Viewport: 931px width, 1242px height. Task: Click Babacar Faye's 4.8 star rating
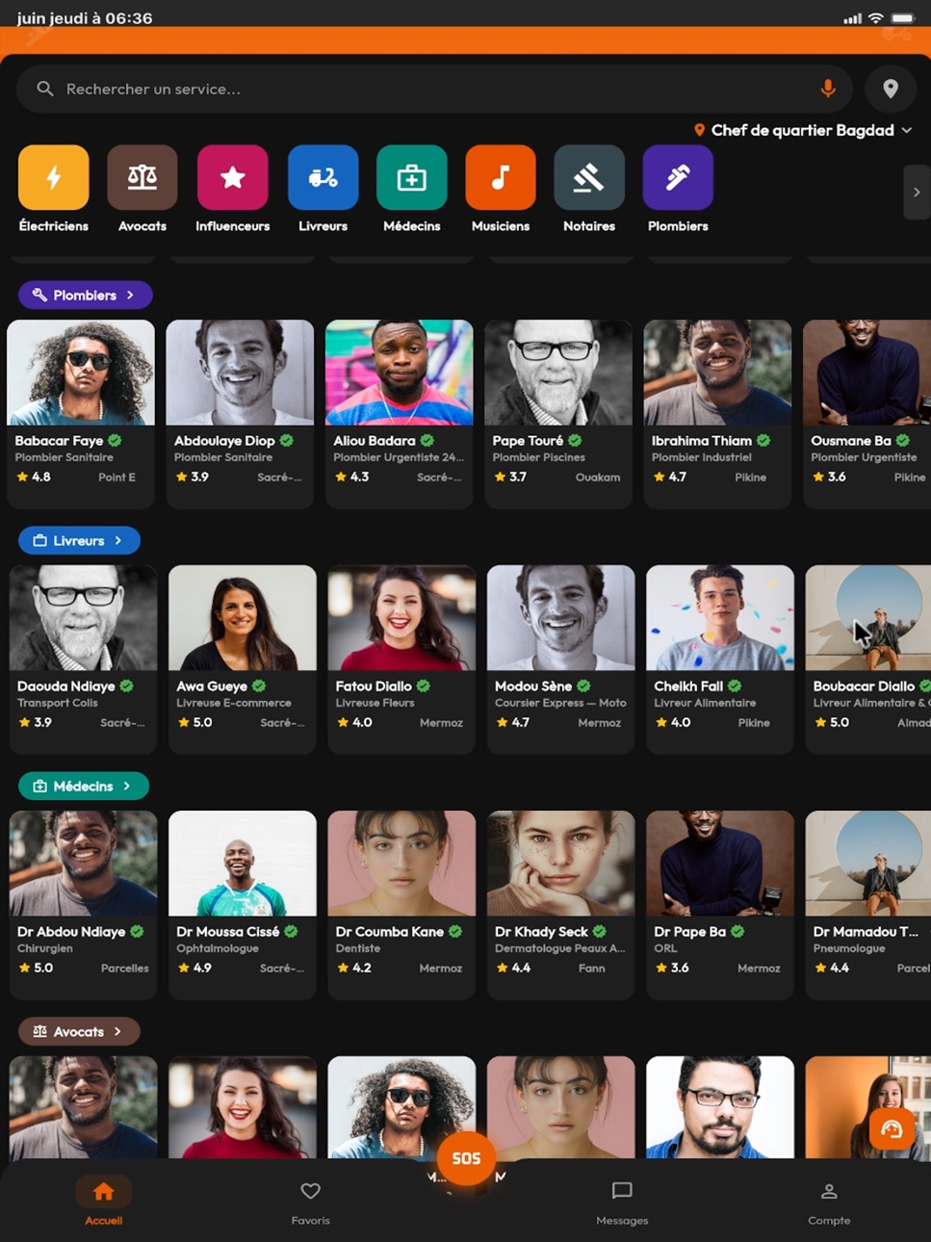[x=34, y=477]
